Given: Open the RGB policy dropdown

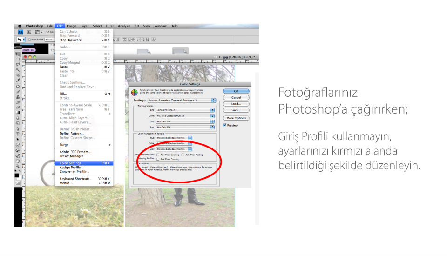Looking at the screenshot, I should (174, 138).
